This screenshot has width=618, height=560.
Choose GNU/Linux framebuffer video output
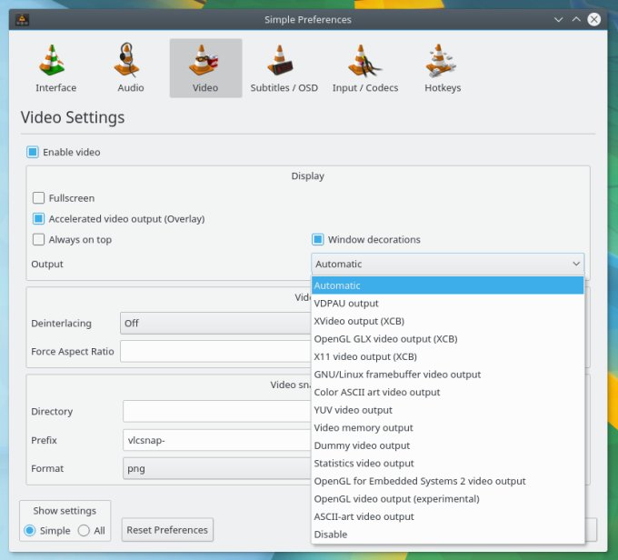(447, 375)
